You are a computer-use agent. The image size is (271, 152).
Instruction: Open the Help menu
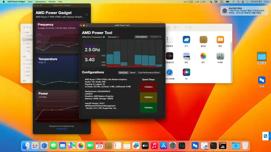pos(60,2)
